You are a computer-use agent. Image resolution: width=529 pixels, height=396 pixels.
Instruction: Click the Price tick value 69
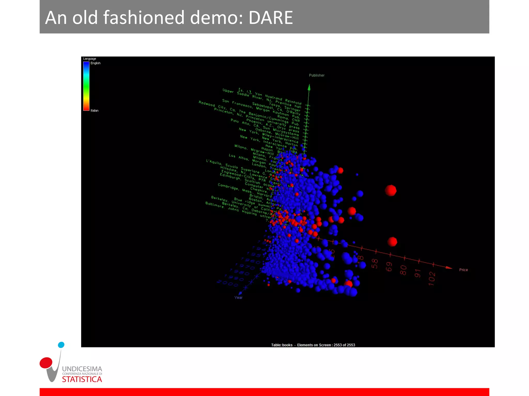389,267
